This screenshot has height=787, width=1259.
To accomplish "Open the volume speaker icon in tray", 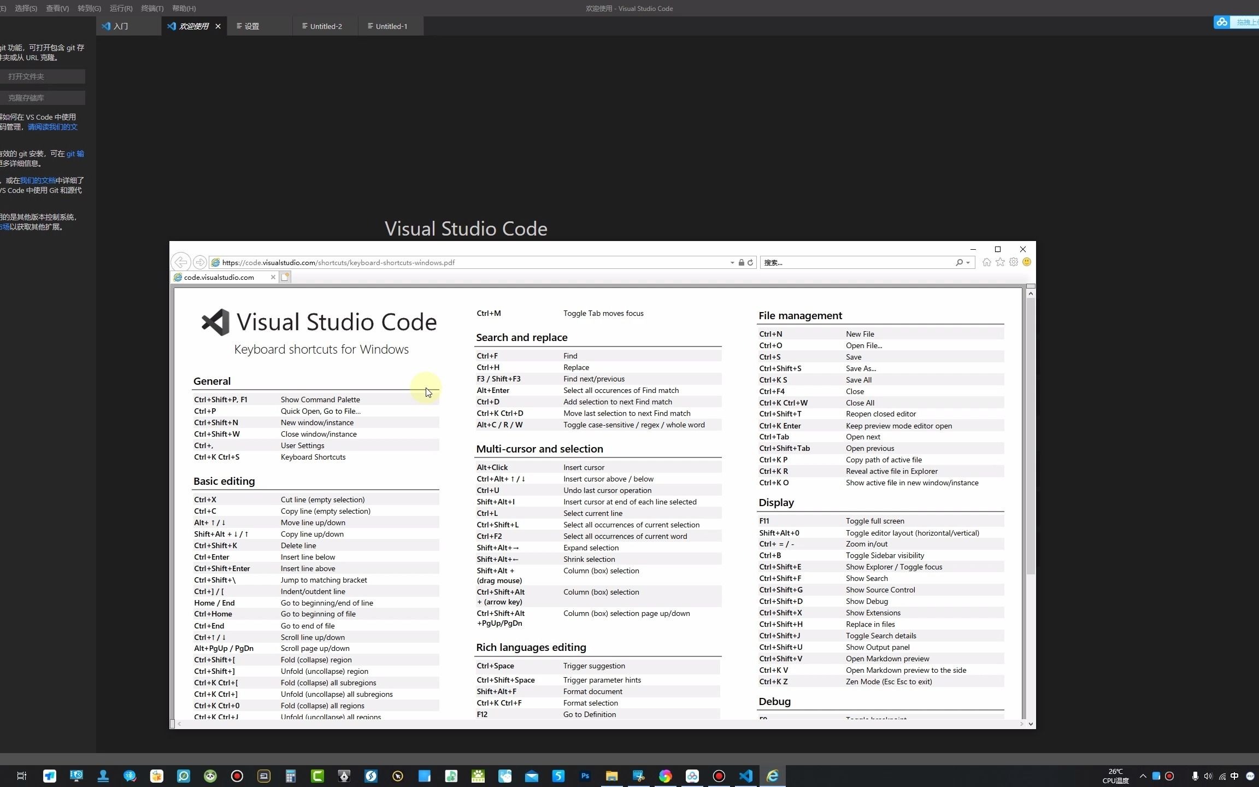I will [1208, 777].
